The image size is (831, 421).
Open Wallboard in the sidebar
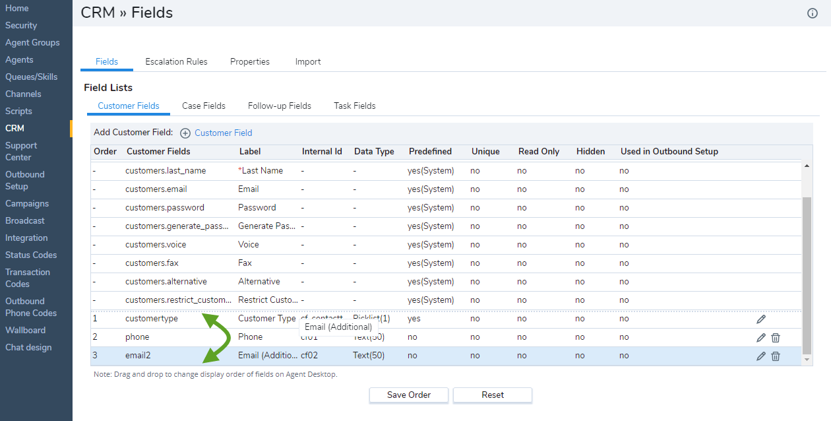coord(25,330)
